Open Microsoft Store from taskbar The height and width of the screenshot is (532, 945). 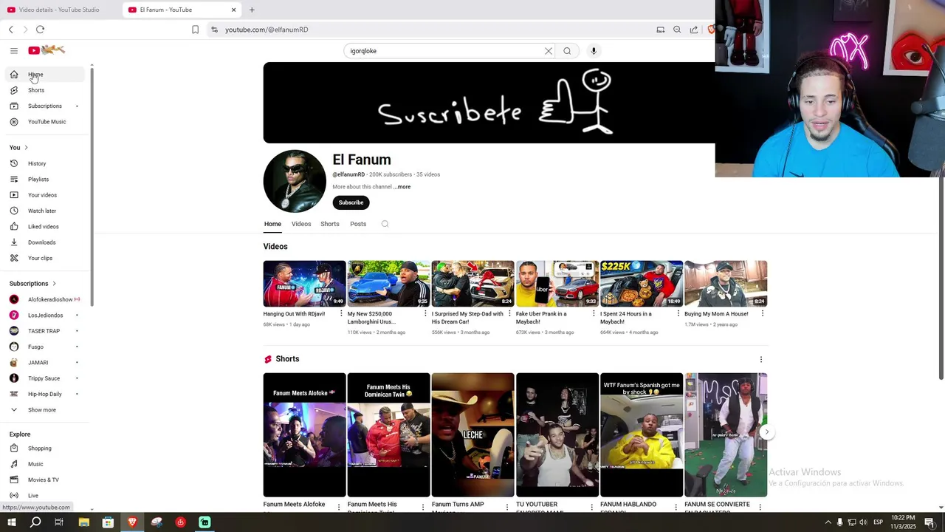point(108,522)
